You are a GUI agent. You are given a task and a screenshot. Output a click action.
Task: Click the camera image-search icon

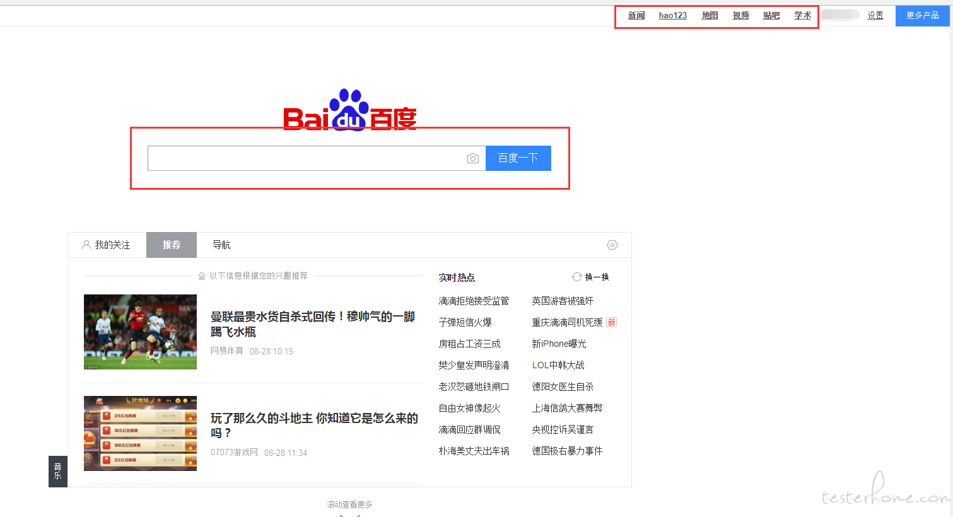pos(473,158)
